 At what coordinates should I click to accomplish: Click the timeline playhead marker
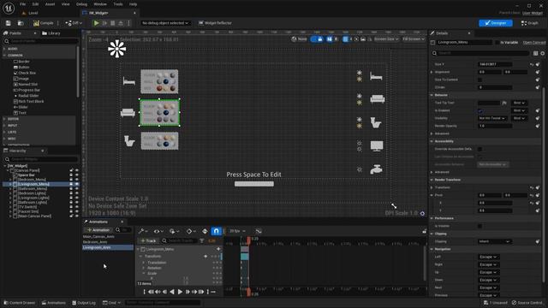pyautogui.click(x=248, y=240)
